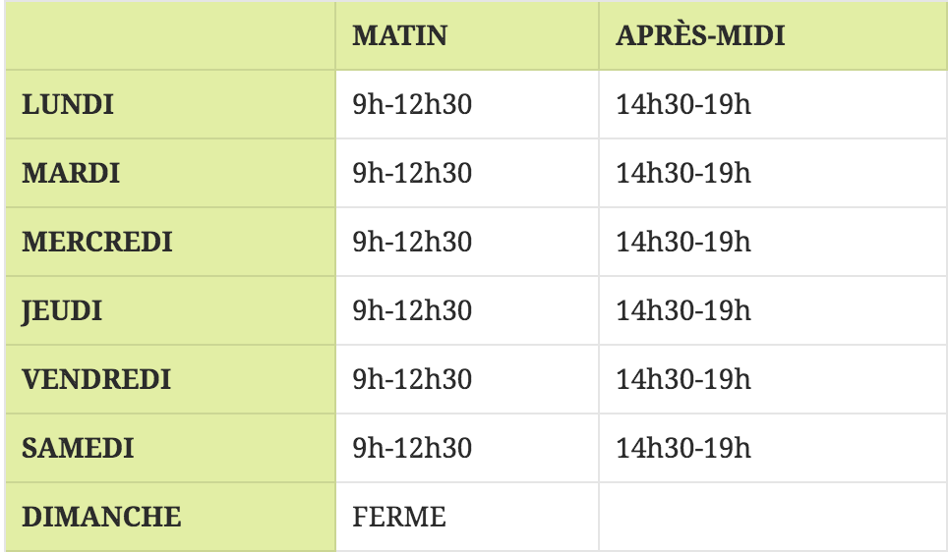Click the MERCREDI row label
948x552 pixels.
pyautogui.click(x=96, y=242)
